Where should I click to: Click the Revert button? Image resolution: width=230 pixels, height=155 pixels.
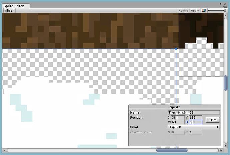tap(183, 11)
